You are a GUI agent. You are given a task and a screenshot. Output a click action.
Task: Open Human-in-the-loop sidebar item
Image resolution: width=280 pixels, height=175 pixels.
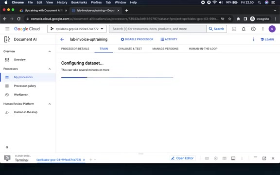(28, 112)
